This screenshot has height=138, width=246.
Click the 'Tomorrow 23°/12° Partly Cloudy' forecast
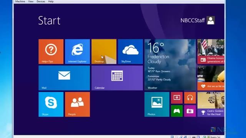click(159, 78)
